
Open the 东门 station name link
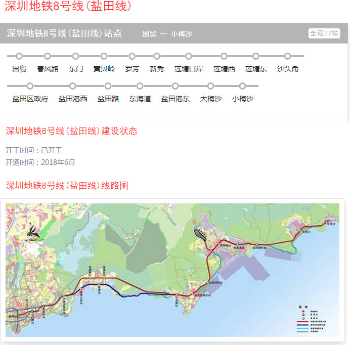[76, 69]
